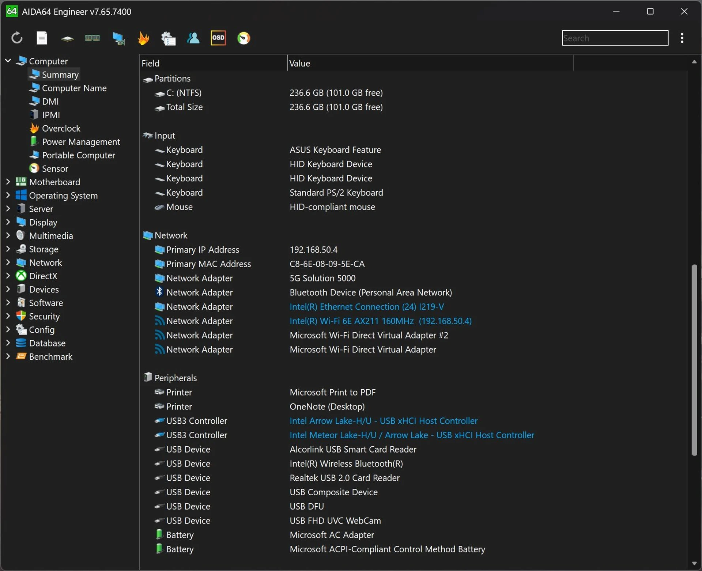The height and width of the screenshot is (571, 702).
Task: Click the Motherboard icon in tree
Action: 21,182
